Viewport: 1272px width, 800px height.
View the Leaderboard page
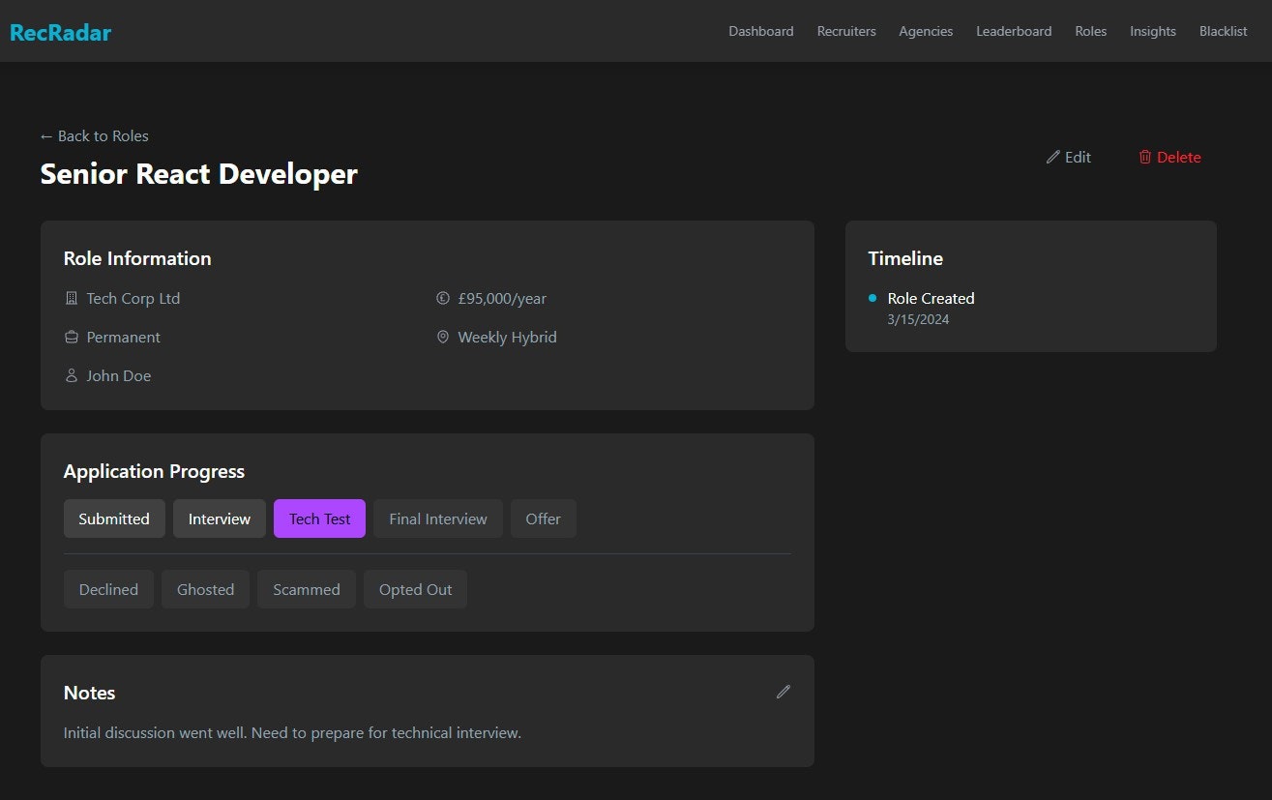tap(1014, 31)
